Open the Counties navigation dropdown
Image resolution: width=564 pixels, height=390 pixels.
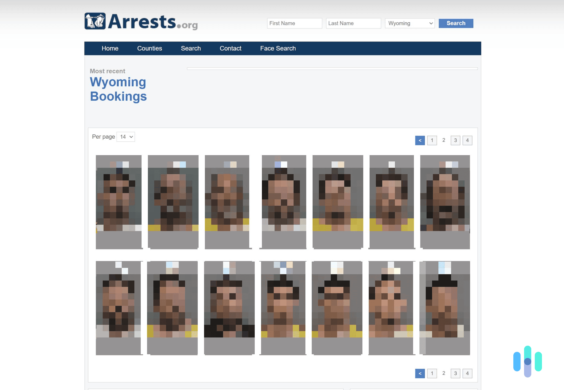[x=150, y=48]
